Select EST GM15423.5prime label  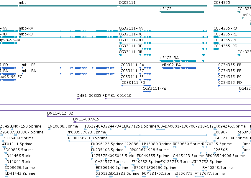pos(188,156)
